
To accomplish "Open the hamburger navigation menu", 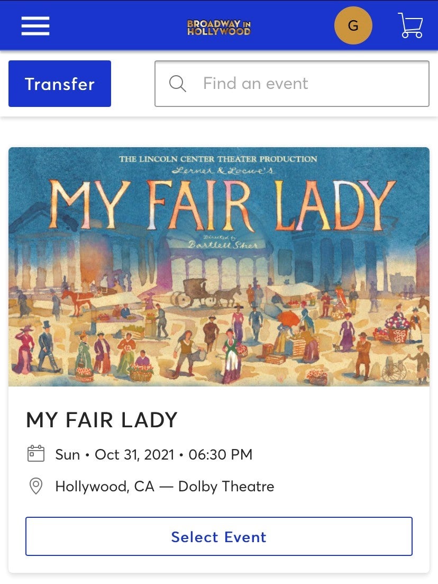I will (x=35, y=26).
